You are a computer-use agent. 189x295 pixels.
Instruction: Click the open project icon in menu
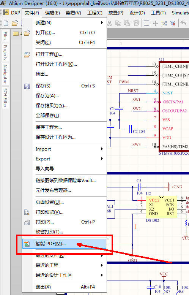27,55
